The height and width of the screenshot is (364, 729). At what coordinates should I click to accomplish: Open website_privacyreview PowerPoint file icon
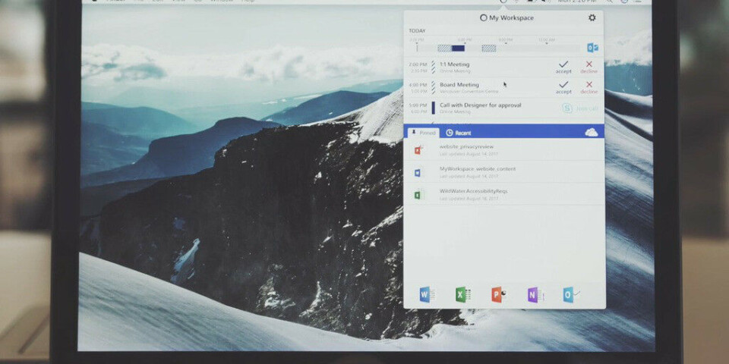[418, 149]
